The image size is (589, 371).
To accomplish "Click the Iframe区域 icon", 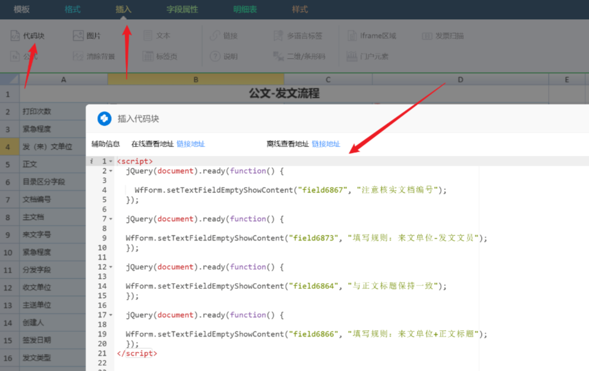I will (x=352, y=35).
